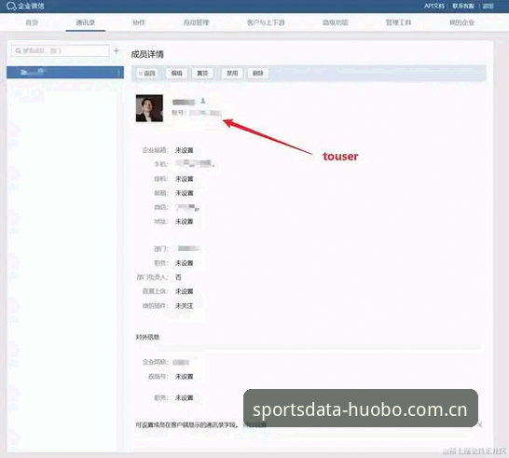Click the 返回 back button

point(147,73)
